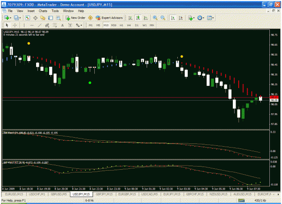The height and width of the screenshot is (204, 282).
Task: Toggle the Data Window crosshair icon
Action: tap(35, 18)
